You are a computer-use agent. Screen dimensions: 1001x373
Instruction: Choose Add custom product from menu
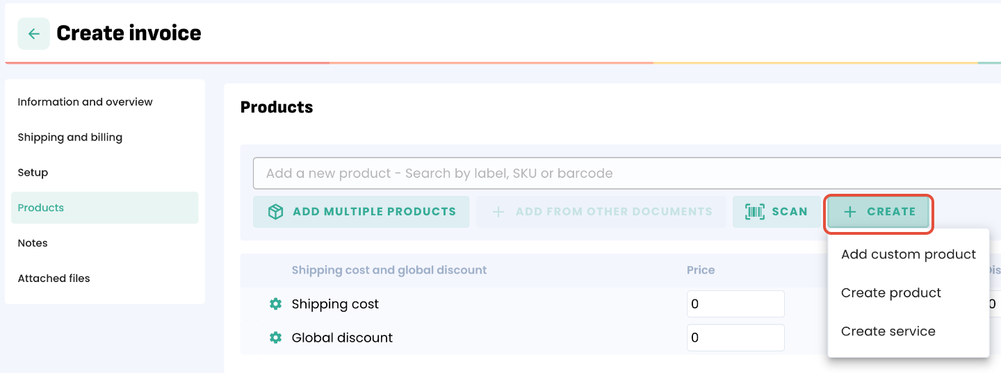908,254
